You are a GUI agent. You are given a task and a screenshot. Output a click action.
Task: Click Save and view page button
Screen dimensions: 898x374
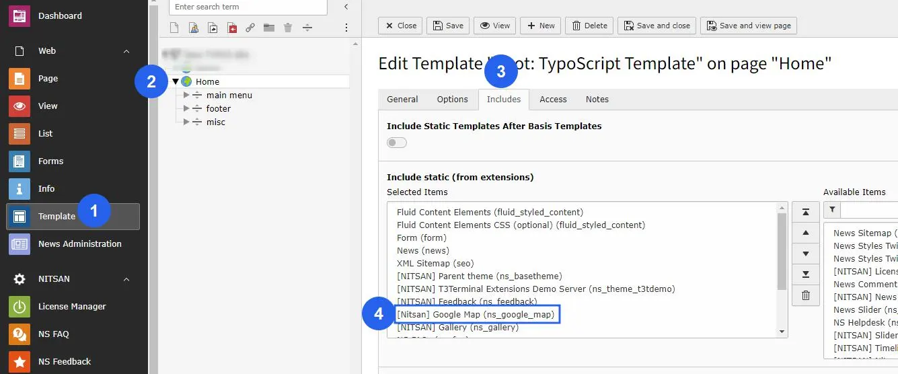tap(748, 26)
